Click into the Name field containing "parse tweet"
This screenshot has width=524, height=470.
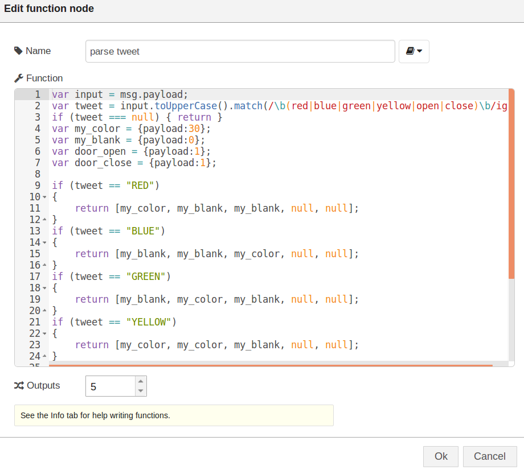pyautogui.click(x=240, y=51)
